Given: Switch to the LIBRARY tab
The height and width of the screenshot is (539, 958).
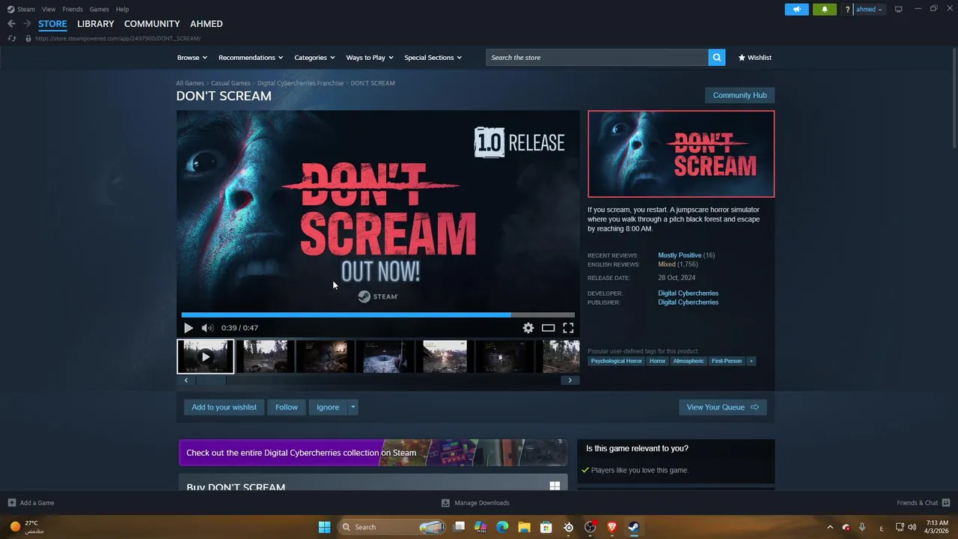Looking at the screenshot, I should point(96,24).
